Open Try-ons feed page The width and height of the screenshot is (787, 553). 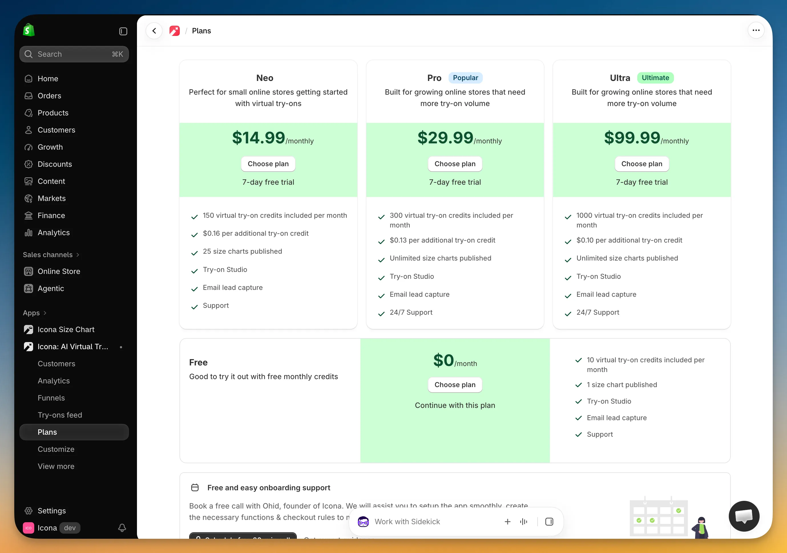74,415
